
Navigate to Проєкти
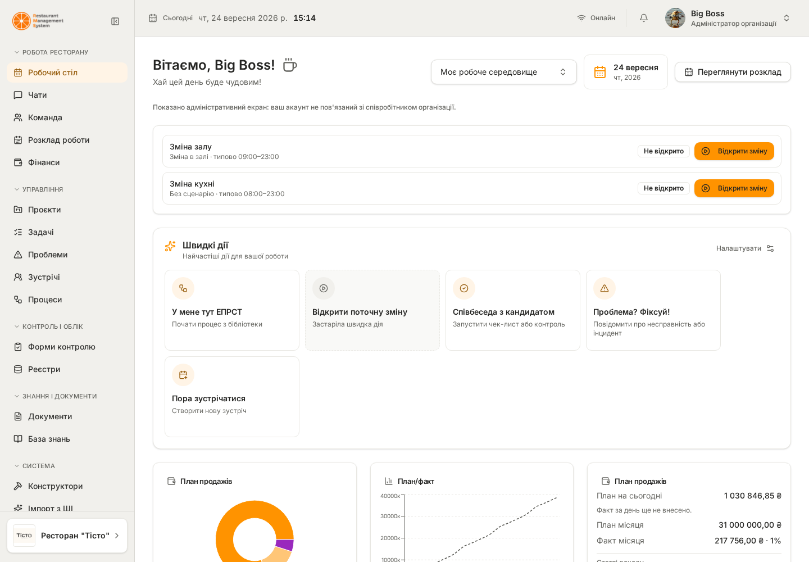click(67, 210)
